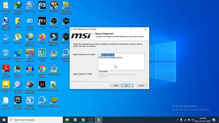Image resolution: width=219 pixels, height=123 pixels.
Task: Select the Microsoft Edge desktop icon
Action: (x=18, y=55)
